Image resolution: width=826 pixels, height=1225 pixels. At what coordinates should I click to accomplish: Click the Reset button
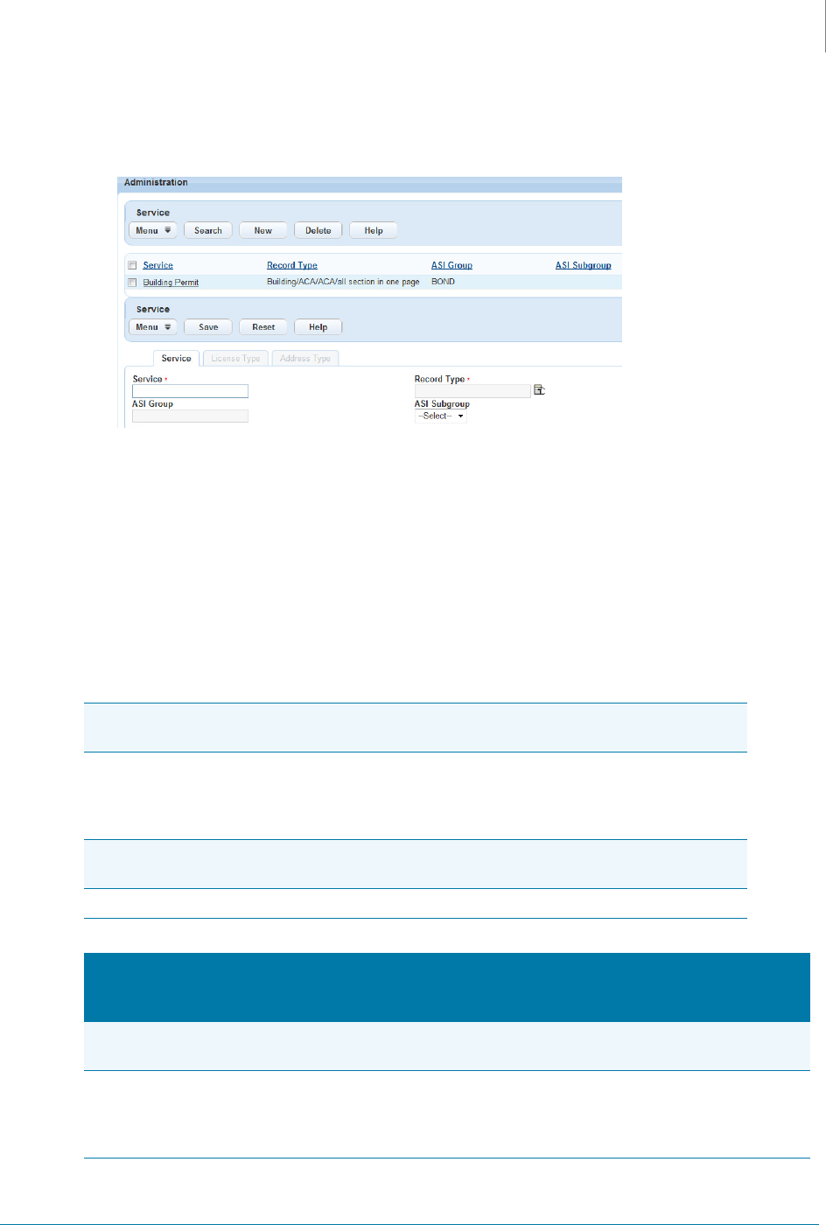pyautogui.click(x=263, y=327)
